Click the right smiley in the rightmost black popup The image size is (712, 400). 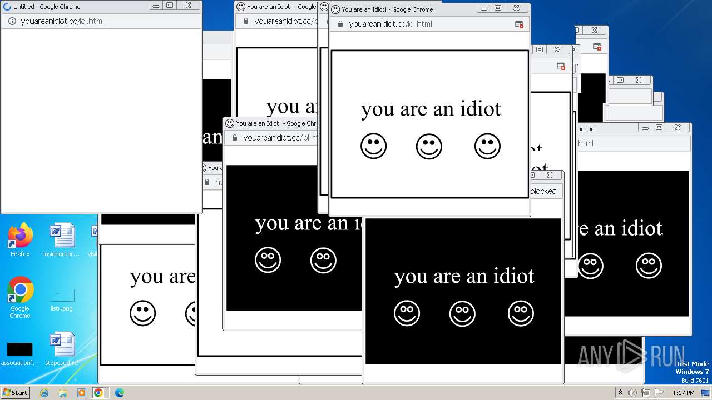[x=649, y=266]
